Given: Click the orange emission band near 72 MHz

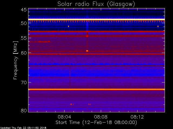Looking at the screenshot, I should pyautogui.click(x=97, y=89).
